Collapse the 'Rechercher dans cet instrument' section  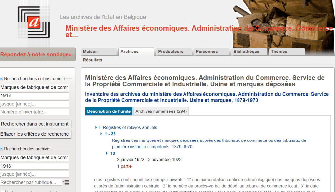point(2,79)
